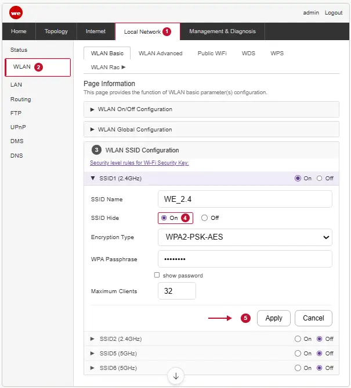Click the WPA Passphrase field
Image resolution: width=351 pixels, height=388 pixels.
pyautogui.click(x=245, y=259)
